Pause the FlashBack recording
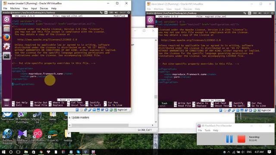This screenshot has height=155, width=276. click(x=229, y=139)
